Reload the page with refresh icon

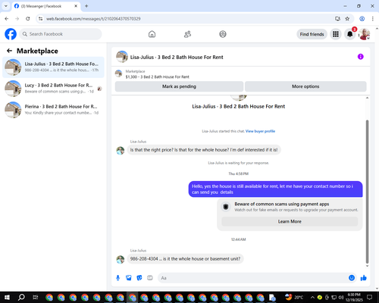click(28, 19)
